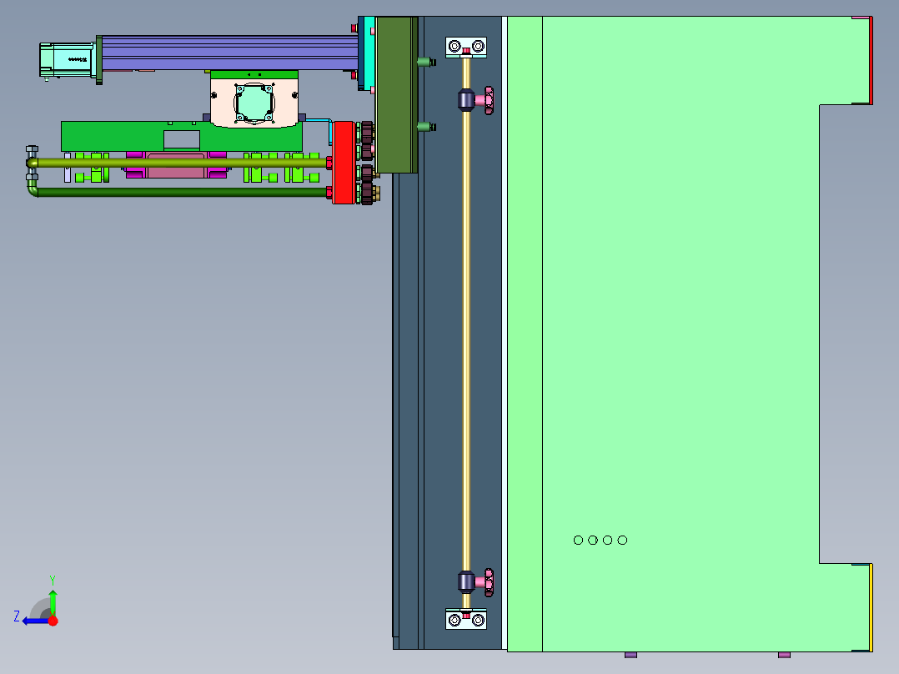Viewport: 899px width, 674px height.
Task: Select the top white rod-end bearing bracket
Action: [x=466, y=47]
